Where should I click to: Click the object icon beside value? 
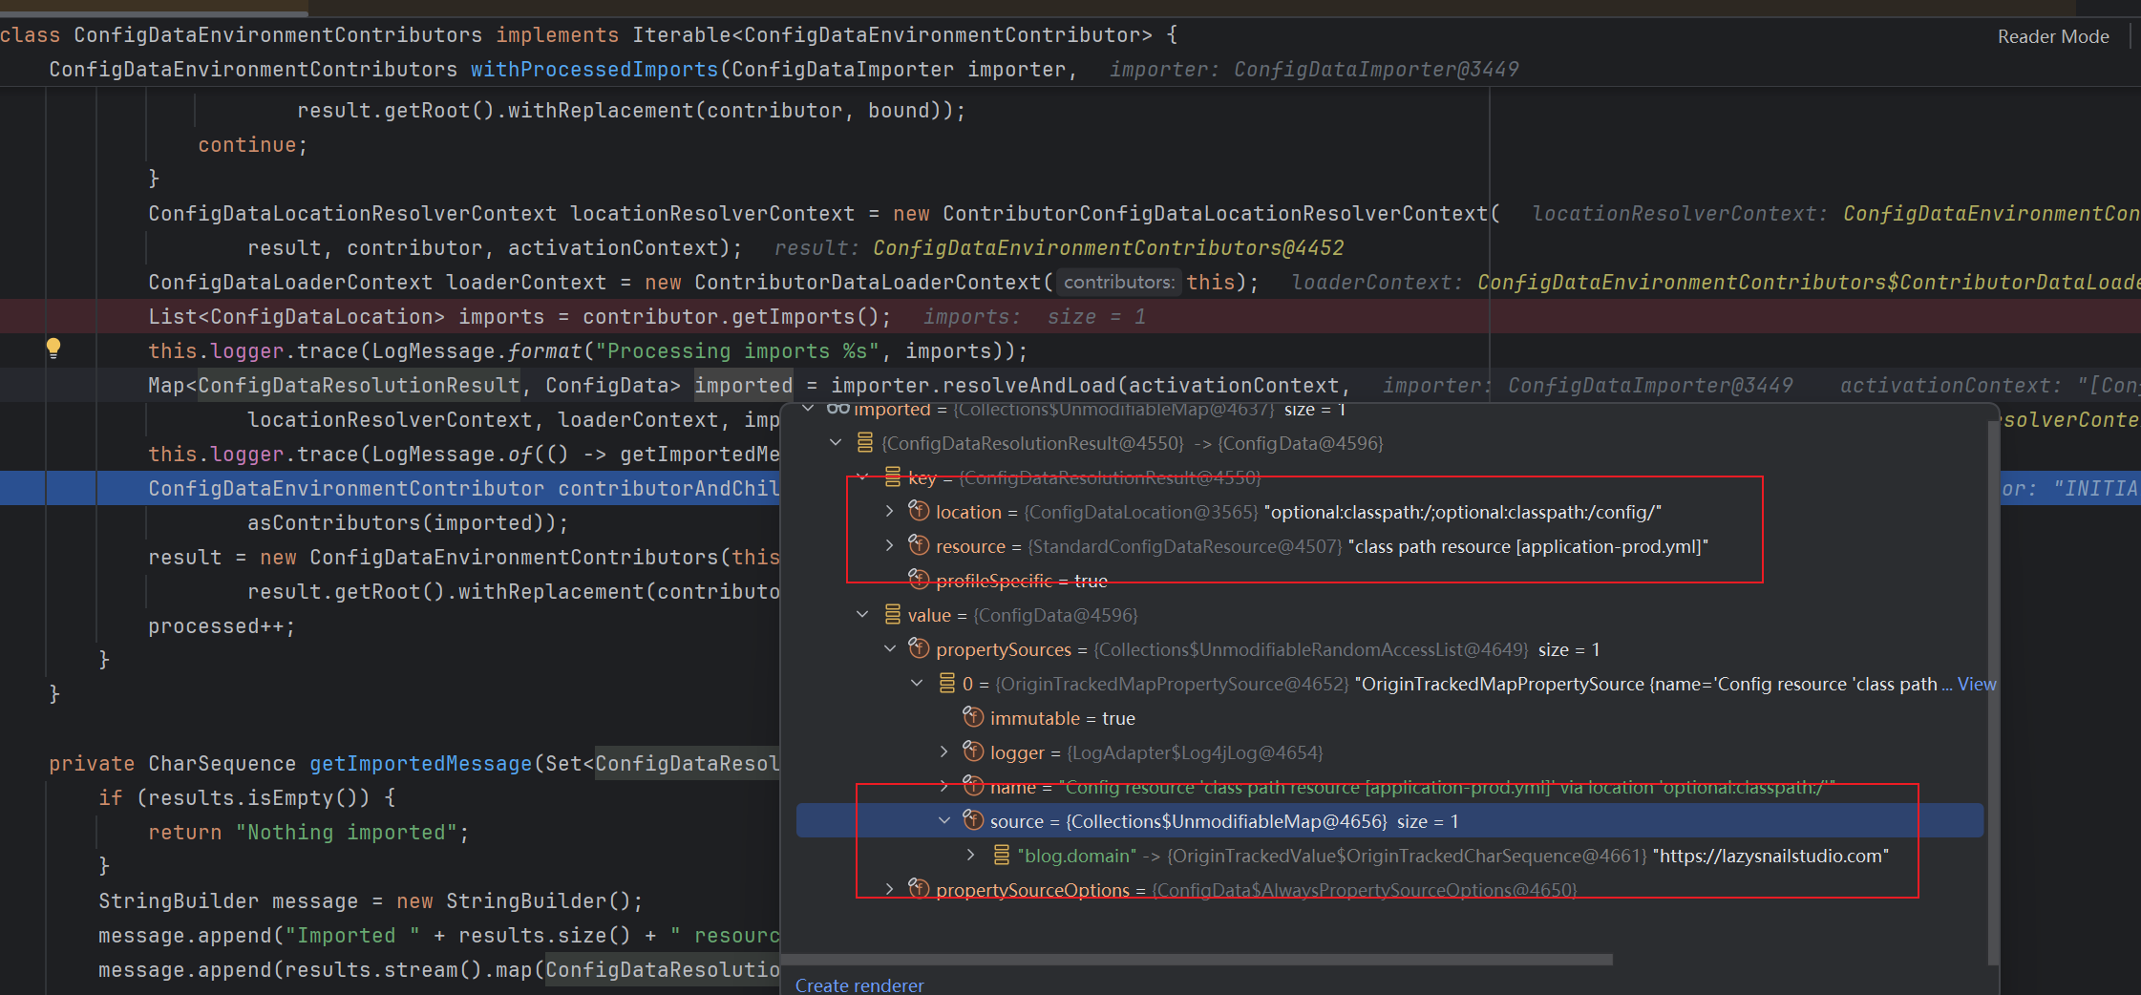click(x=892, y=615)
